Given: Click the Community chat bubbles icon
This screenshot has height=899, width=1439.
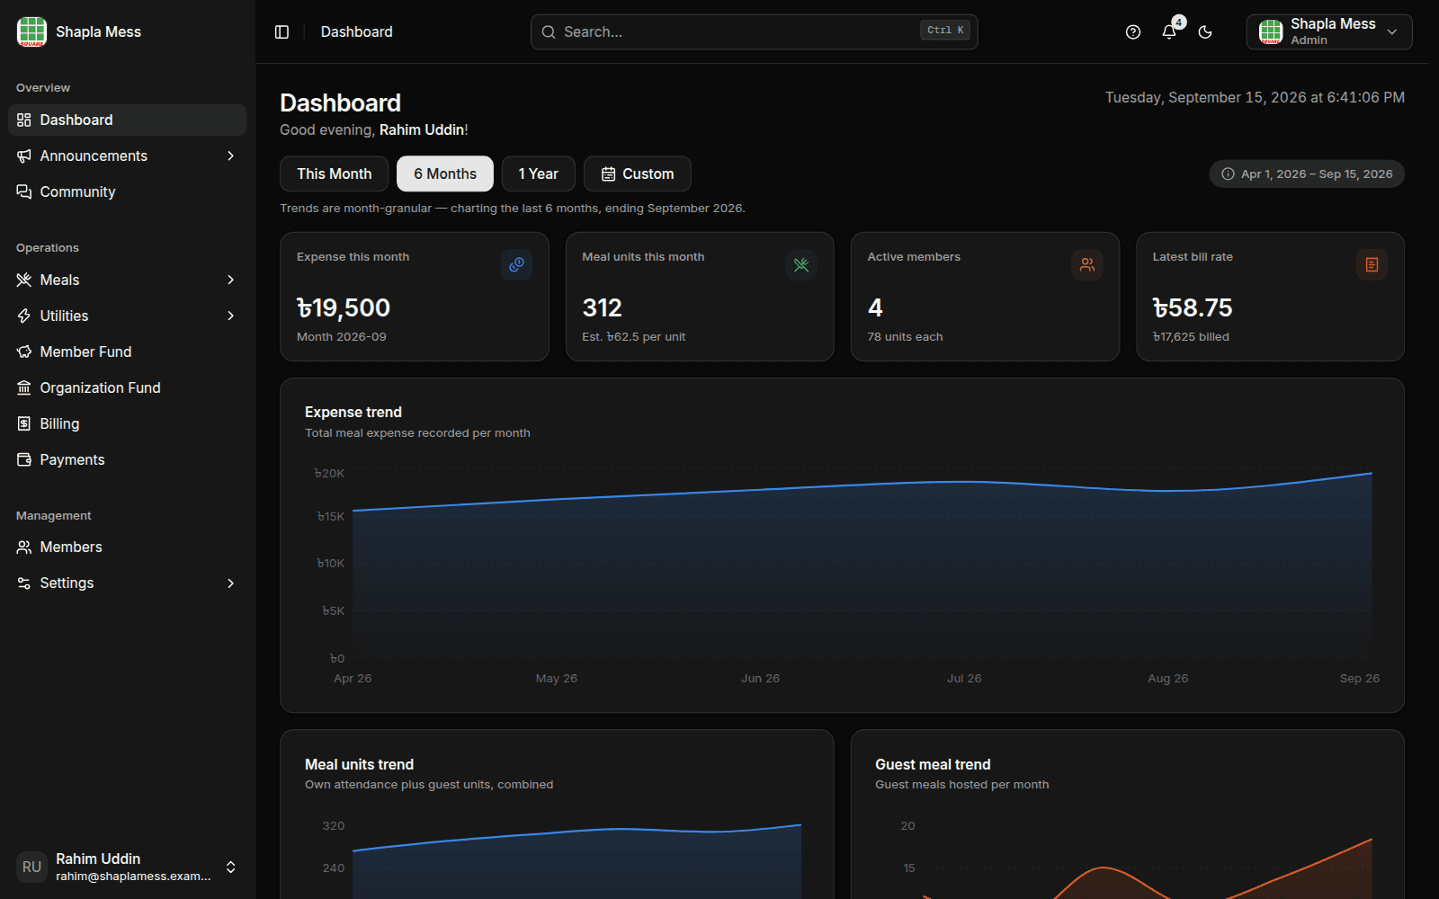Looking at the screenshot, I should click(x=24, y=191).
